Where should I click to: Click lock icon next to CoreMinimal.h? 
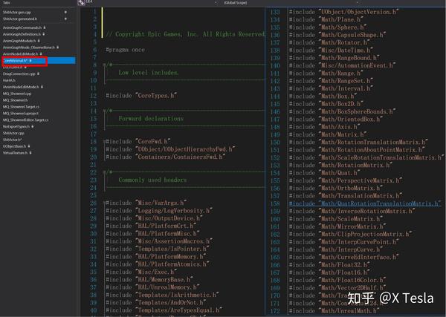tap(30, 60)
